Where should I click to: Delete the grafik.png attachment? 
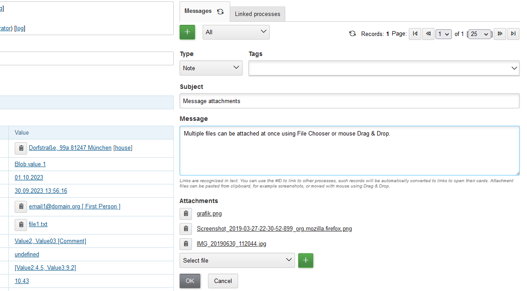186,214
